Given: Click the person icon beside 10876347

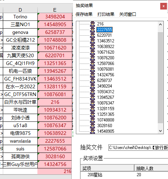Looking at the screenshot, I should tap(92, 103).
